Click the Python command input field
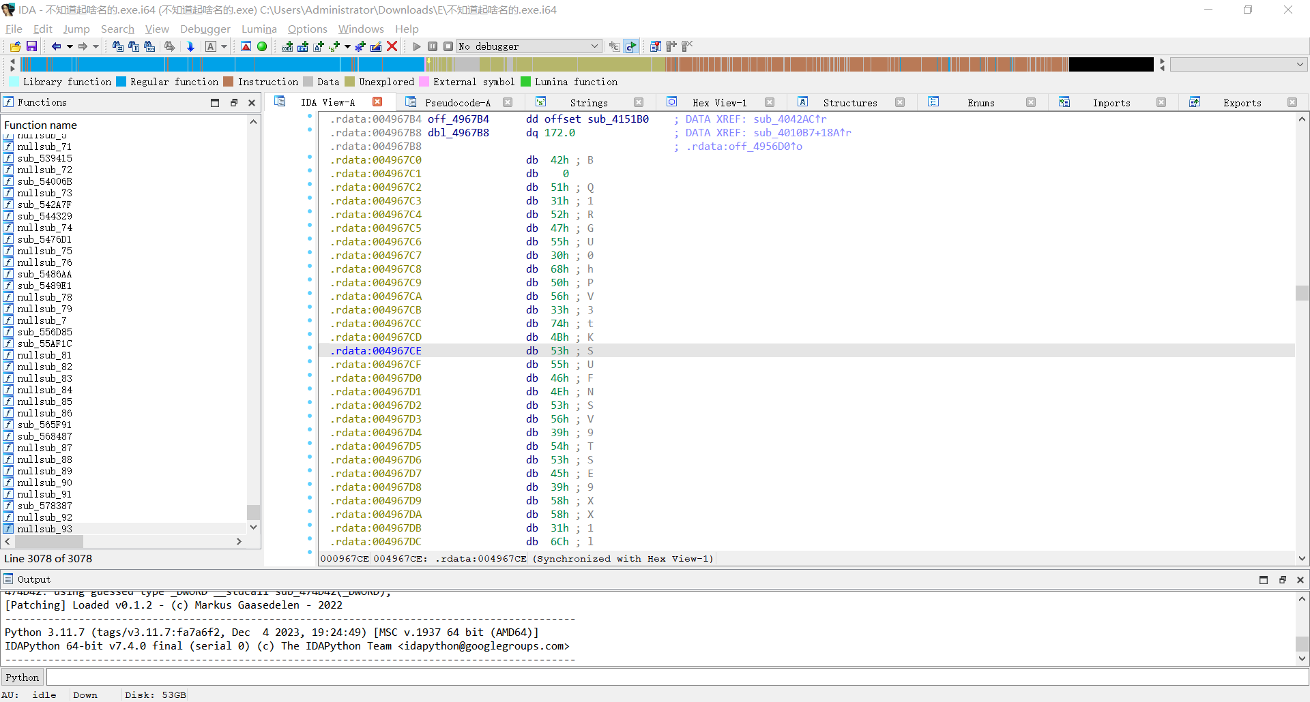Viewport: 1310px width, 702px height. click(677, 677)
